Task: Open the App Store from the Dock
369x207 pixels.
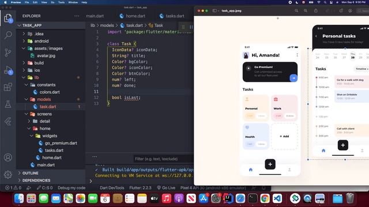Action: pyautogui.click(x=204, y=198)
